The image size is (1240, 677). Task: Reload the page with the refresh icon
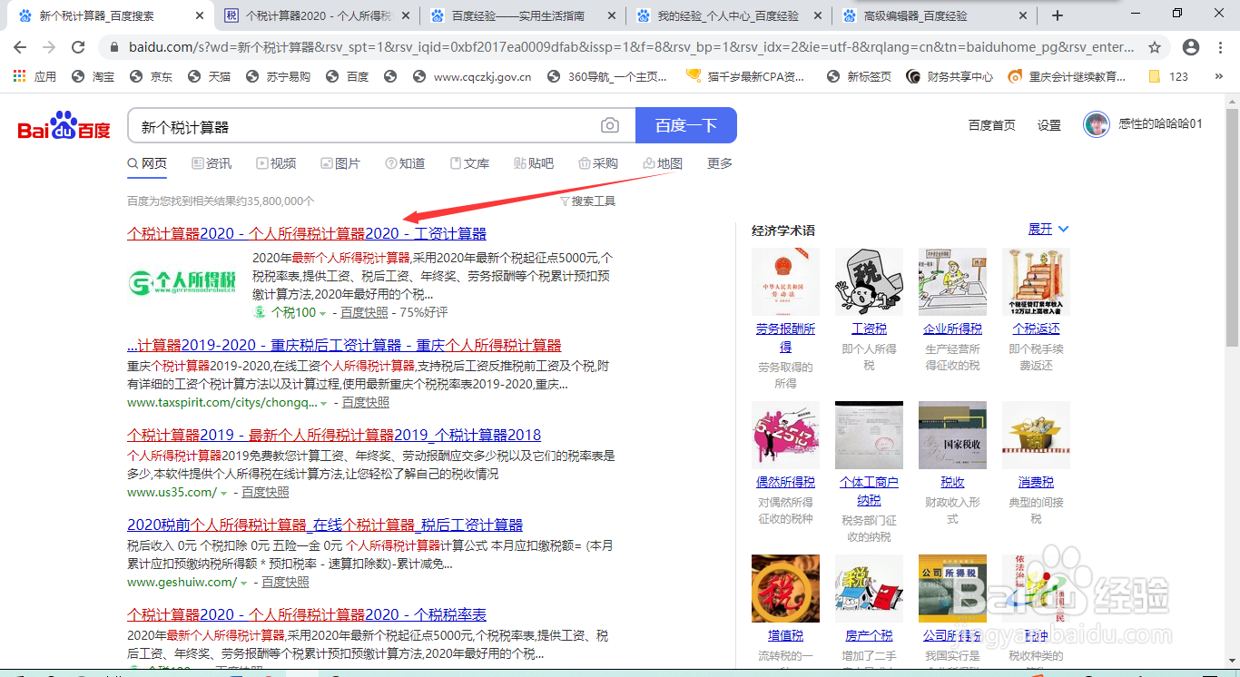(x=78, y=47)
